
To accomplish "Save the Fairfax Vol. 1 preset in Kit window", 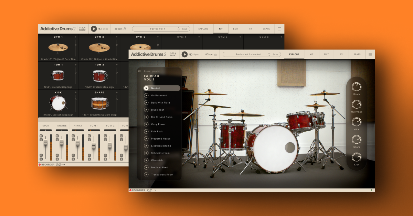I will [184, 29].
